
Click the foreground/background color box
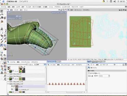click(5, 49)
